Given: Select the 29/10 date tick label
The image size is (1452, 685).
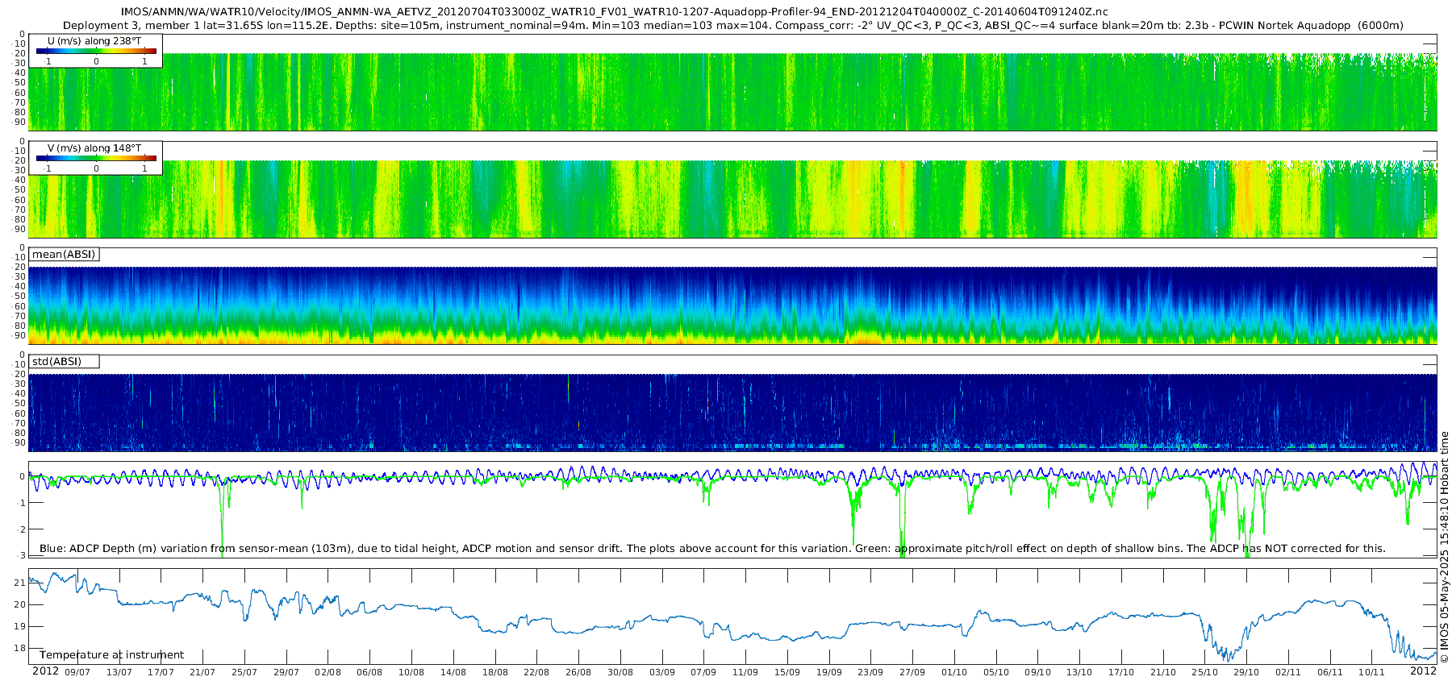Looking at the screenshot, I should [x=1245, y=672].
